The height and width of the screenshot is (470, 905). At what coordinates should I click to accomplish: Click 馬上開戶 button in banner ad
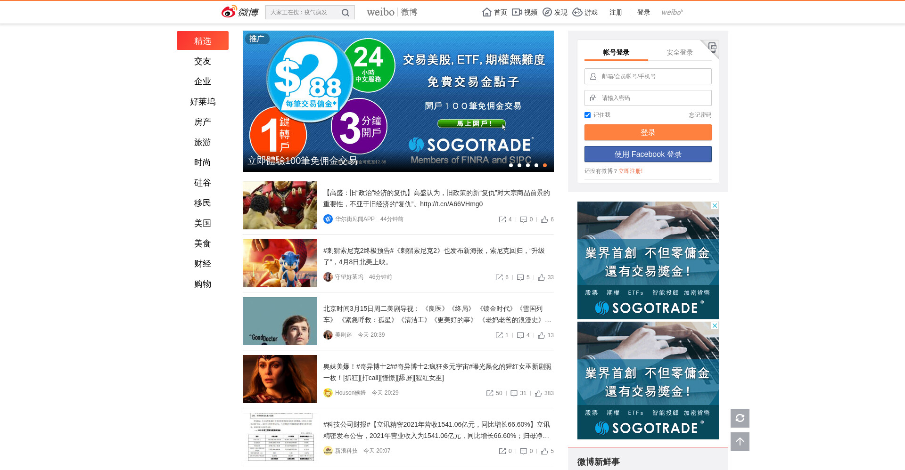471,123
